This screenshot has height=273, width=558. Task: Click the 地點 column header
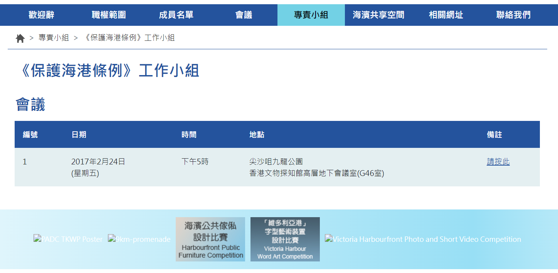click(x=257, y=135)
